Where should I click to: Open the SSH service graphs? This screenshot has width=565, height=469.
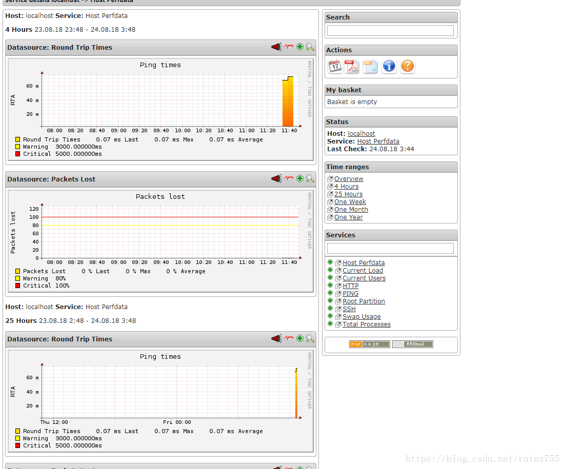pyautogui.click(x=349, y=309)
